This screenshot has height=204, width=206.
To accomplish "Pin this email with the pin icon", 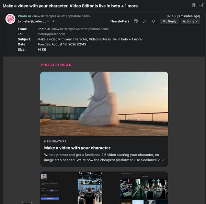I will (x=145, y=21).
